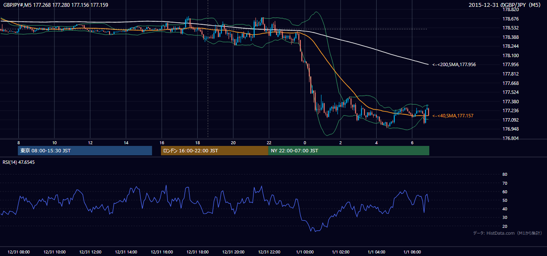Click price axis value 178.100

coord(510,55)
